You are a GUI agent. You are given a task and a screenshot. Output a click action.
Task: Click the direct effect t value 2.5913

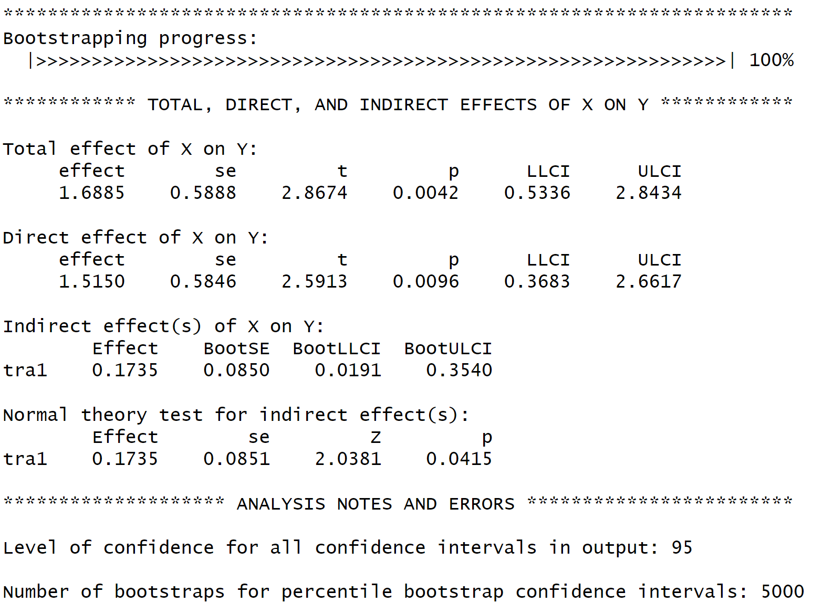pos(314,282)
